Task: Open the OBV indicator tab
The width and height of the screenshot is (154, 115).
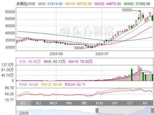Action: (115, 103)
